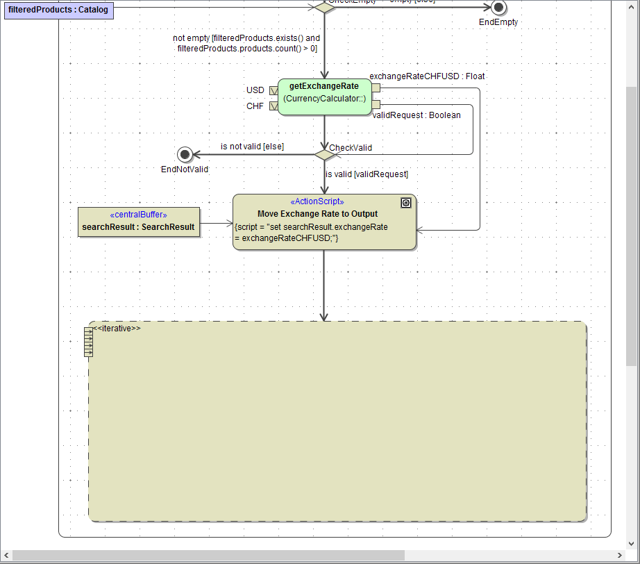Select the EndEmpty final node
This screenshot has height=564, width=640.
click(498, 8)
